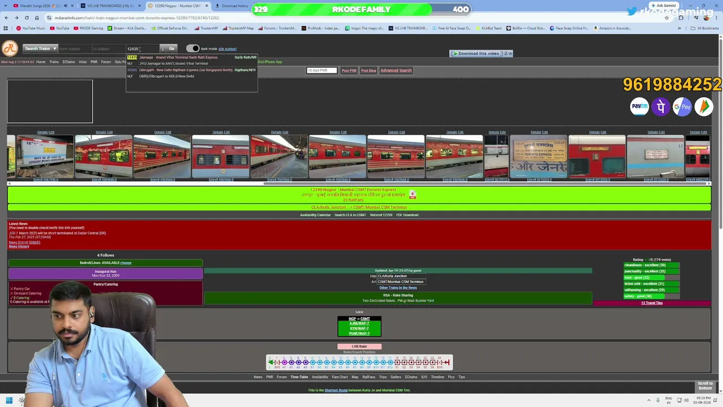Open the Windows Start menu

point(8,400)
